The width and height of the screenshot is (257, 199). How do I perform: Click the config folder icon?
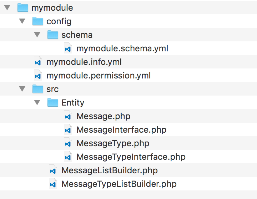click(38, 21)
